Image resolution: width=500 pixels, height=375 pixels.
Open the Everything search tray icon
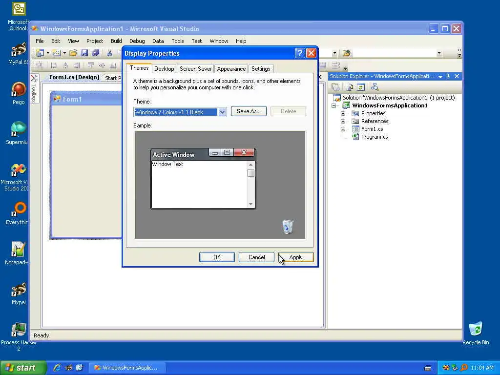pos(464,368)
